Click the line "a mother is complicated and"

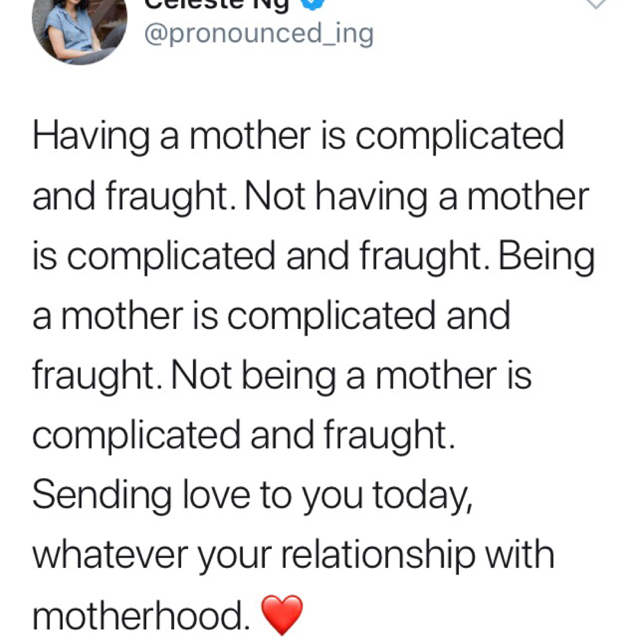[x=271, y=316]
